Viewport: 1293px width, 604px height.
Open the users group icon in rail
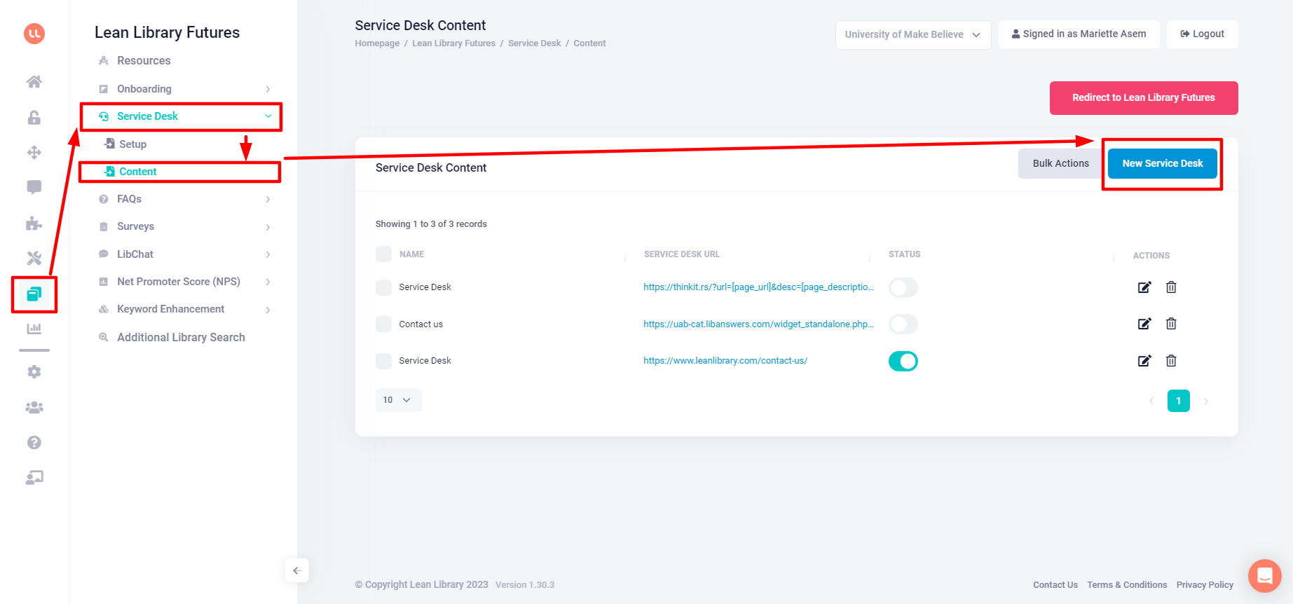(34, 407)
